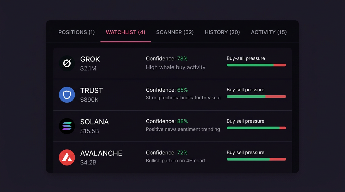345x192 pixels.
Task: Select the blue TRUST badge graphic
Action: [x=67, y=95]
